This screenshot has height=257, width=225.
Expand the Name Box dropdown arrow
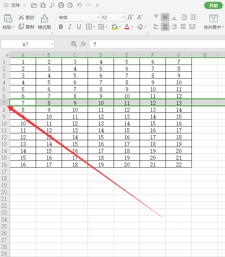click(x=52, y=44)
